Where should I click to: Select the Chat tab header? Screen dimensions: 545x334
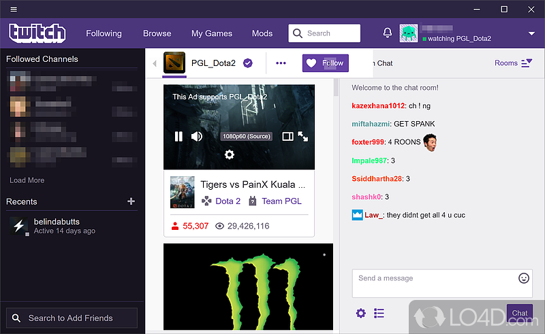pos(382,63)
